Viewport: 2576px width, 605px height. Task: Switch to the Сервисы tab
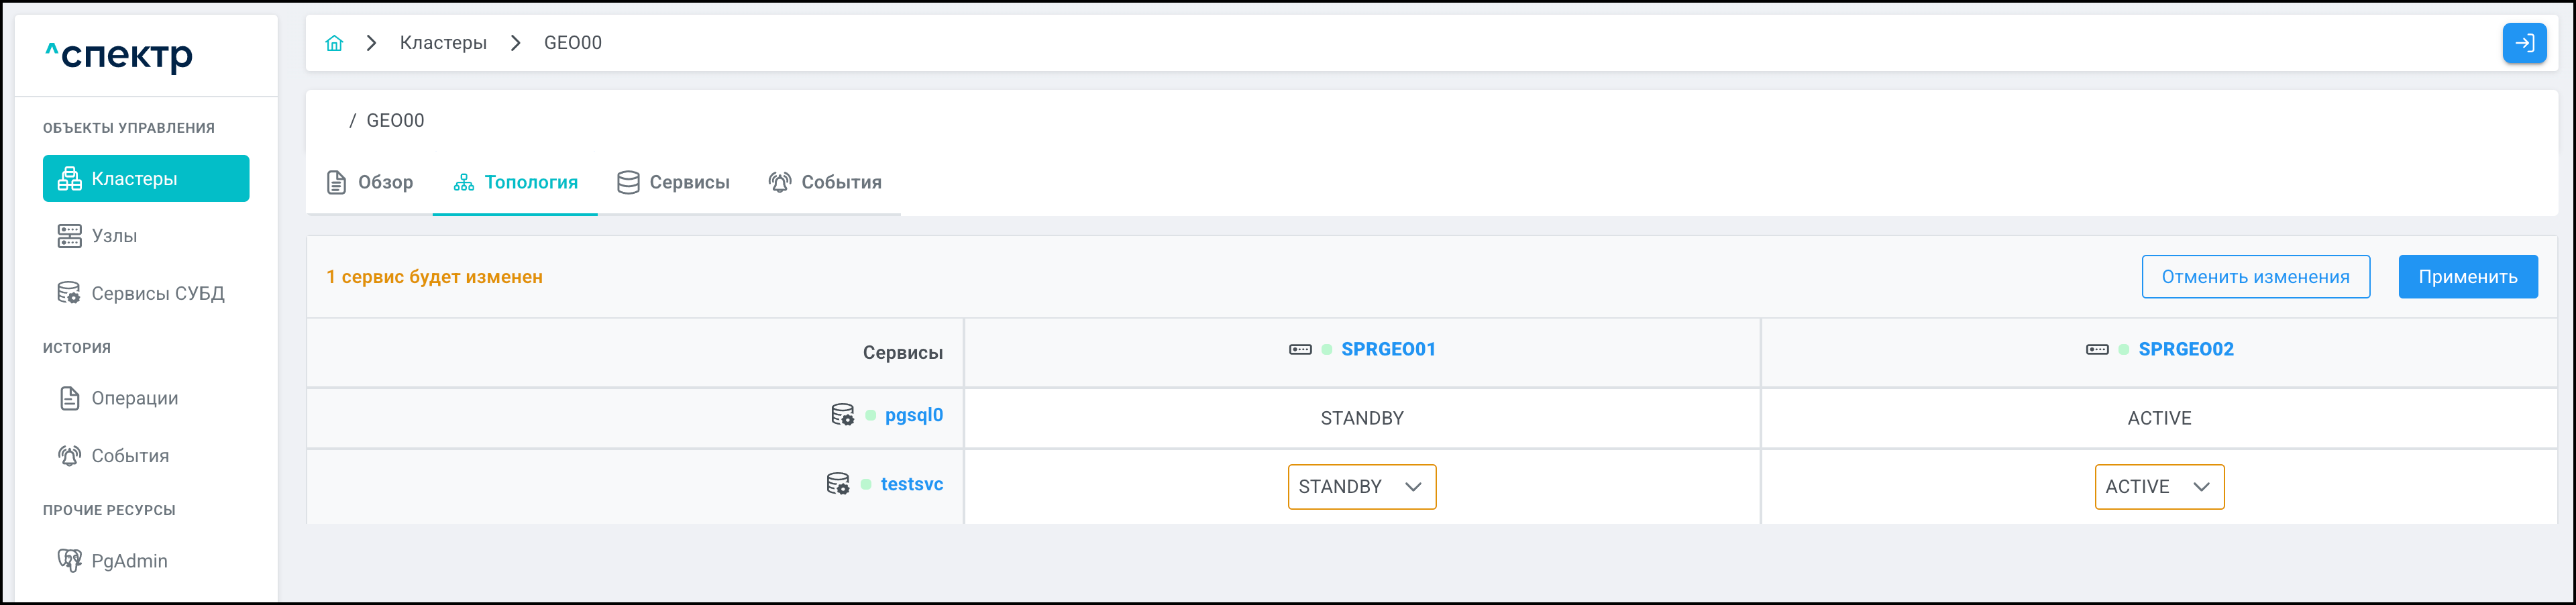click(x=673, y=182)
